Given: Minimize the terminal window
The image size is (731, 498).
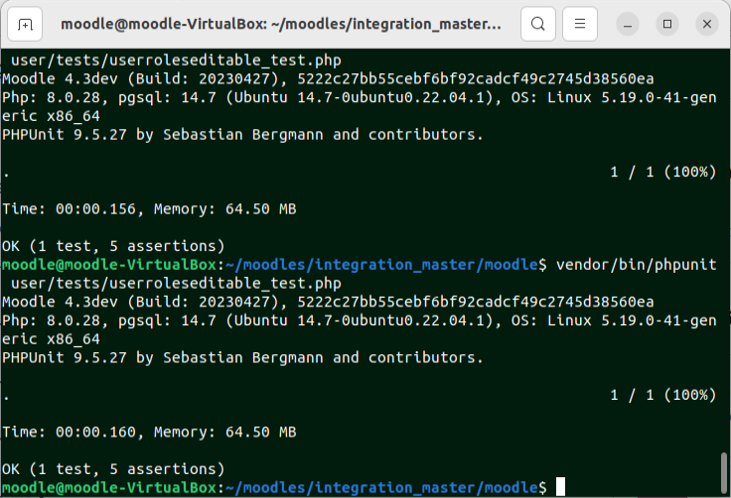Looking at the screenshot, I should (x=628, y=24).
